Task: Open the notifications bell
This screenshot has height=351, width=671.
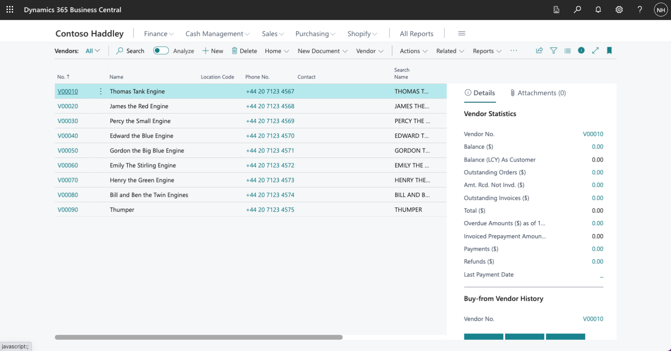Action: click(598, 10)
